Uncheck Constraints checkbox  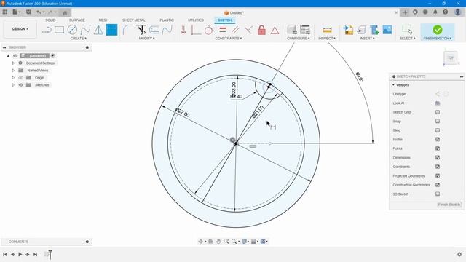coord(438,167)
